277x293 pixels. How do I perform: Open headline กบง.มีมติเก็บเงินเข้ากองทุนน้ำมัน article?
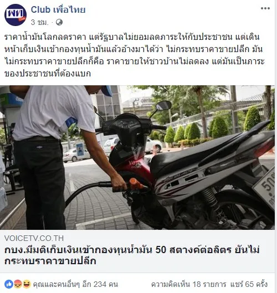[x=132, y=255]
